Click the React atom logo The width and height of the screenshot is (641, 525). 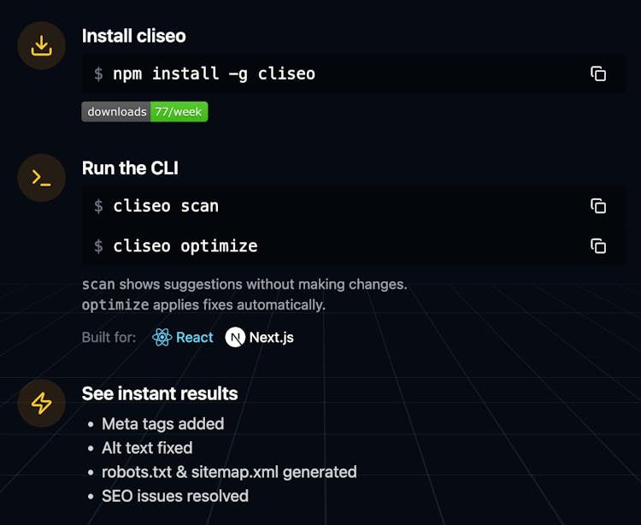click(162, 338)
